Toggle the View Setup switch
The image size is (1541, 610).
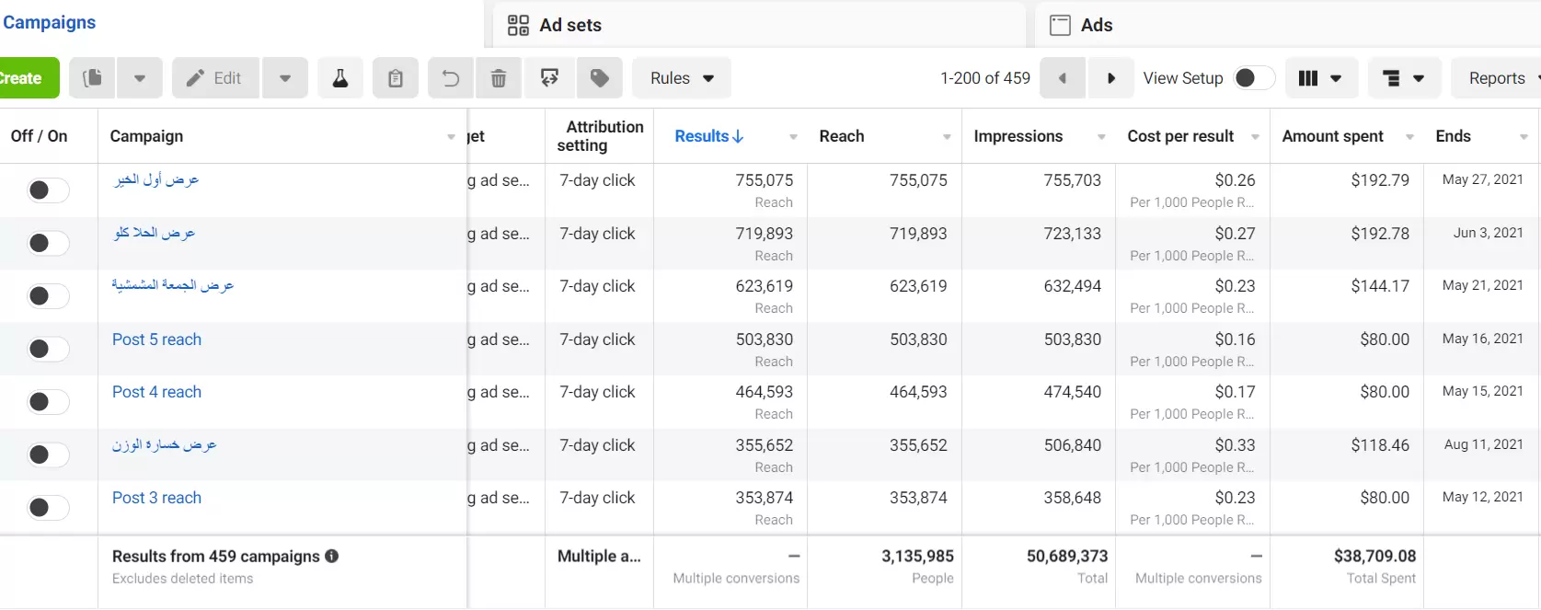(x=1252, y=78)
